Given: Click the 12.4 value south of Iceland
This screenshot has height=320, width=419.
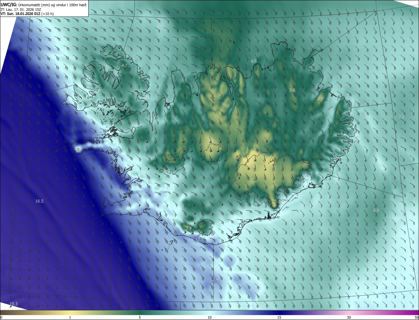Looking at the screenshot, I should (214, 279).
